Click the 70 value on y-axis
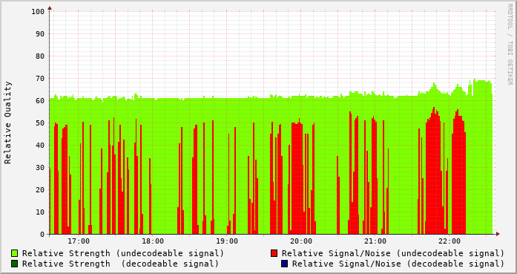Screen dimensions: 517x274 (x=40, y=79)
